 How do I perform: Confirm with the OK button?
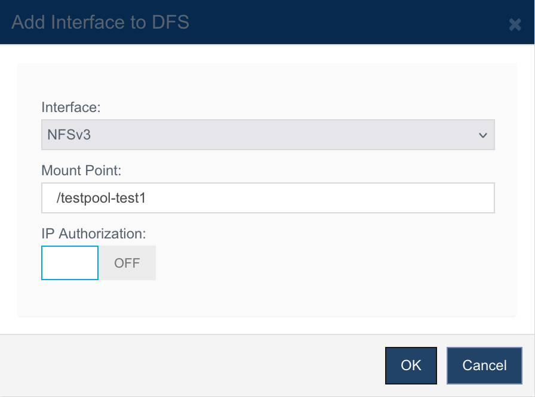[x=411, y=365]
